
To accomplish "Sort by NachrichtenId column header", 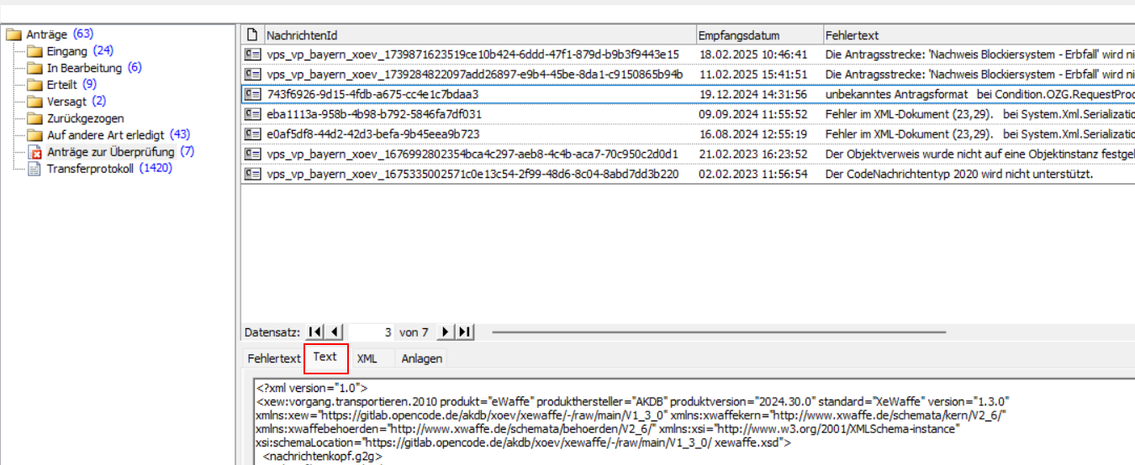I will coord(302,35).
